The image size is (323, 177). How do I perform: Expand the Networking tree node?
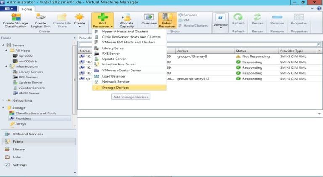pos(3,100)
